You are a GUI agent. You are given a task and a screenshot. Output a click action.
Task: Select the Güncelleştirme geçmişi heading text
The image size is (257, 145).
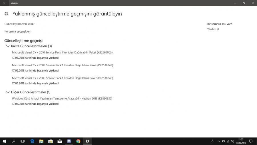pyautogui.click(x=23, y=41)
